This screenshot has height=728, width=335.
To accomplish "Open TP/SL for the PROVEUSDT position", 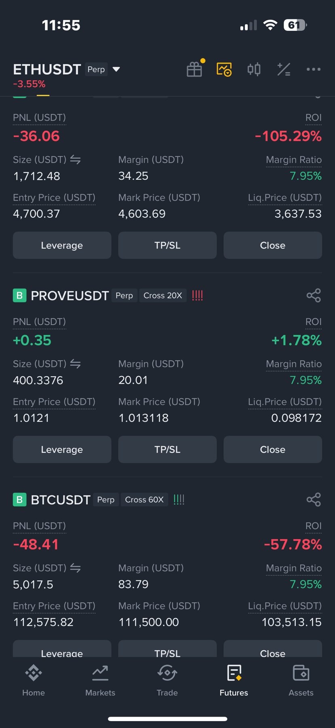I will 167,450.
